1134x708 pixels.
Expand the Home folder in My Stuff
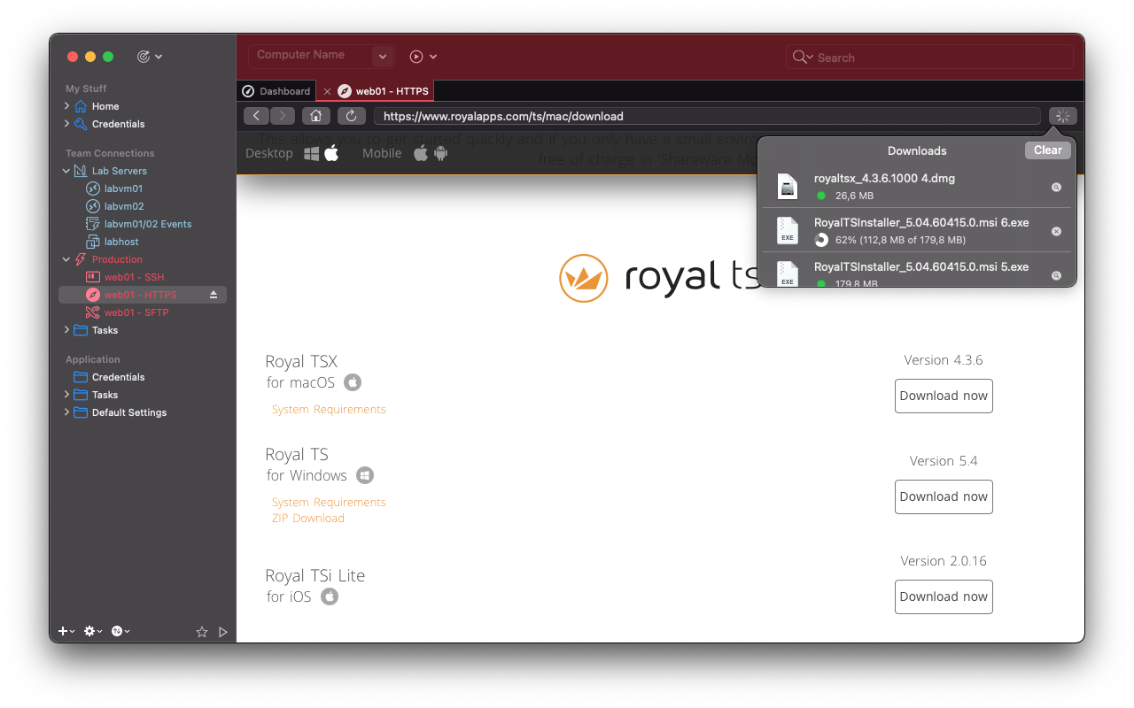point(66,106)
